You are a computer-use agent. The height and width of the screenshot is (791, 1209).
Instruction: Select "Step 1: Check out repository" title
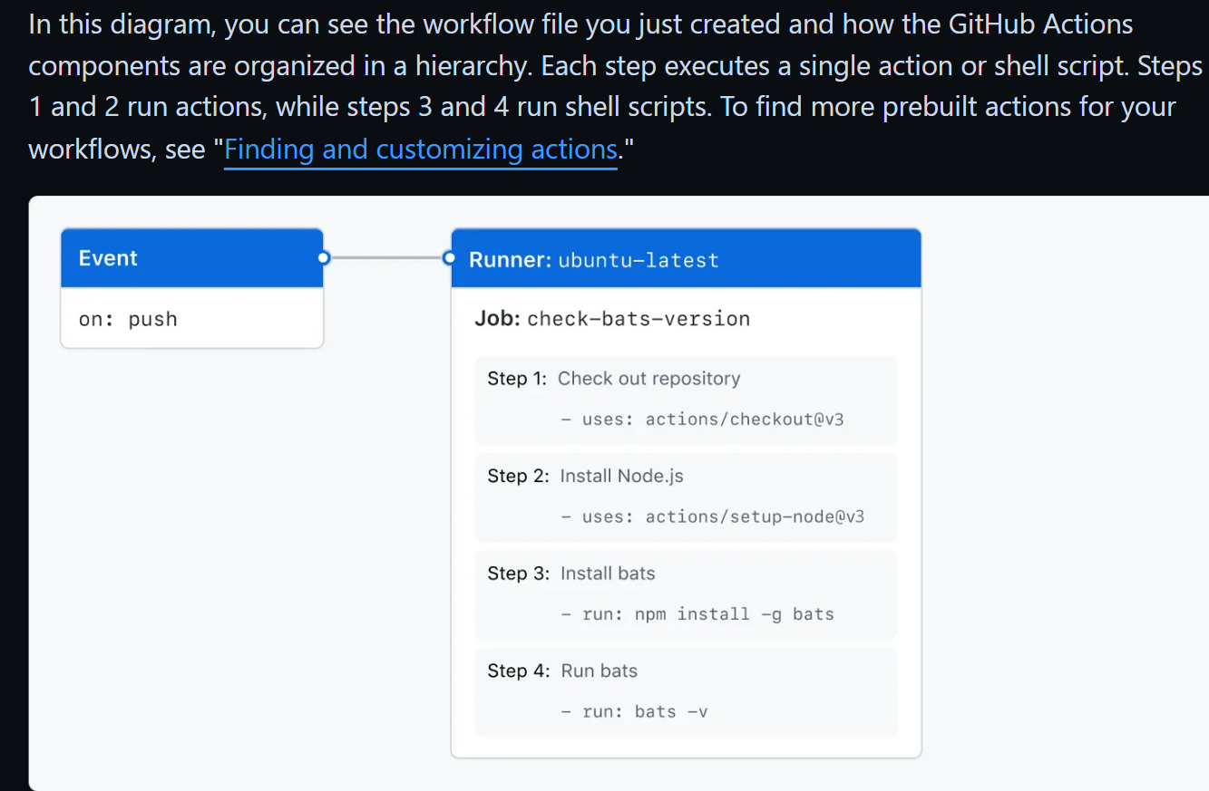point(613,379)
